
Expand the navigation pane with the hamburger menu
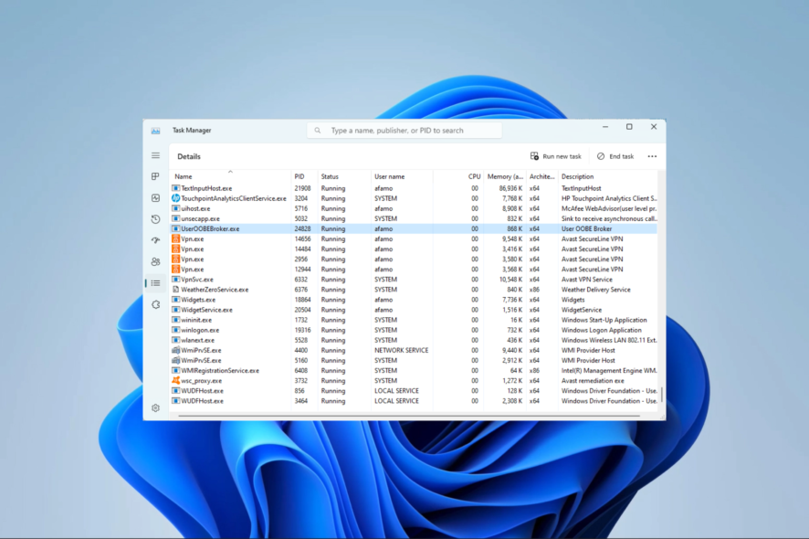[x=155, y=155]
